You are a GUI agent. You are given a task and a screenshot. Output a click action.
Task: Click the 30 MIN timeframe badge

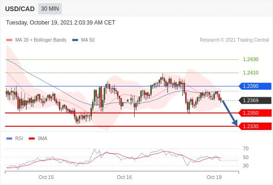(x=50, y=8)
